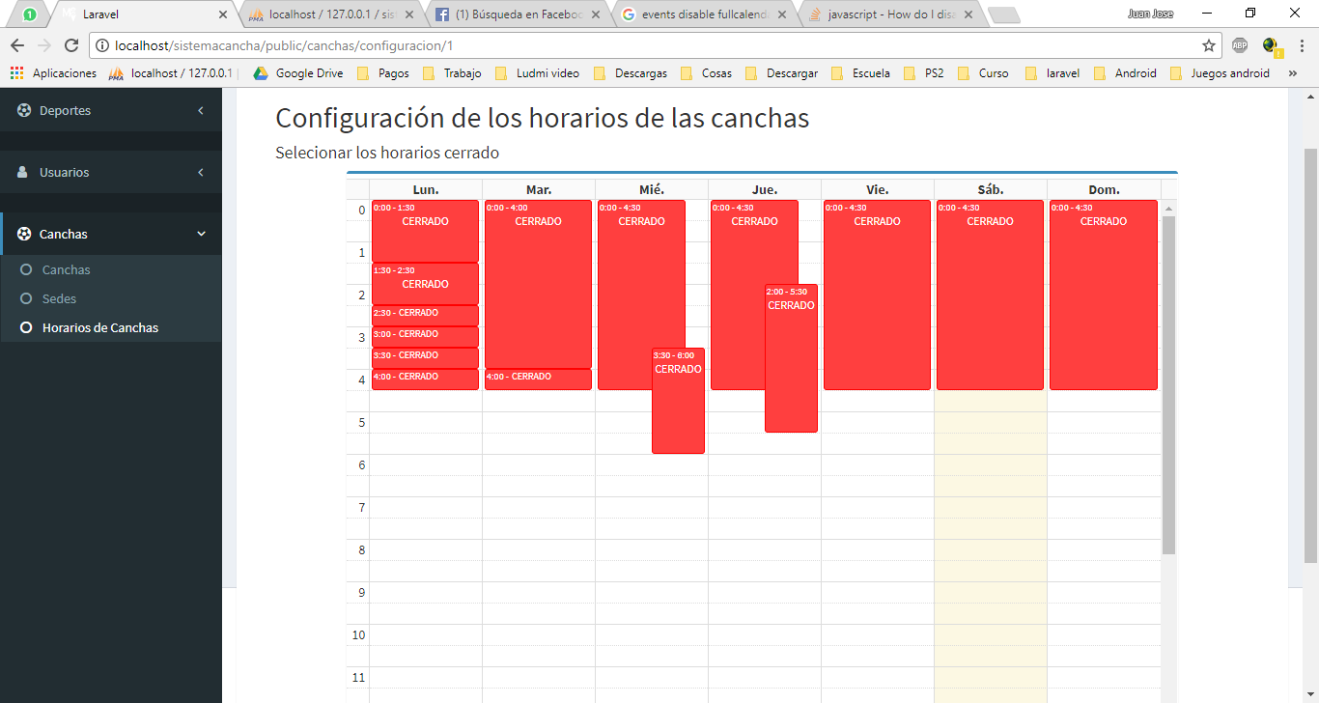1319x703 pixels.
Task: Open the Cosas bookmark folder
Action: pos(706,73)
